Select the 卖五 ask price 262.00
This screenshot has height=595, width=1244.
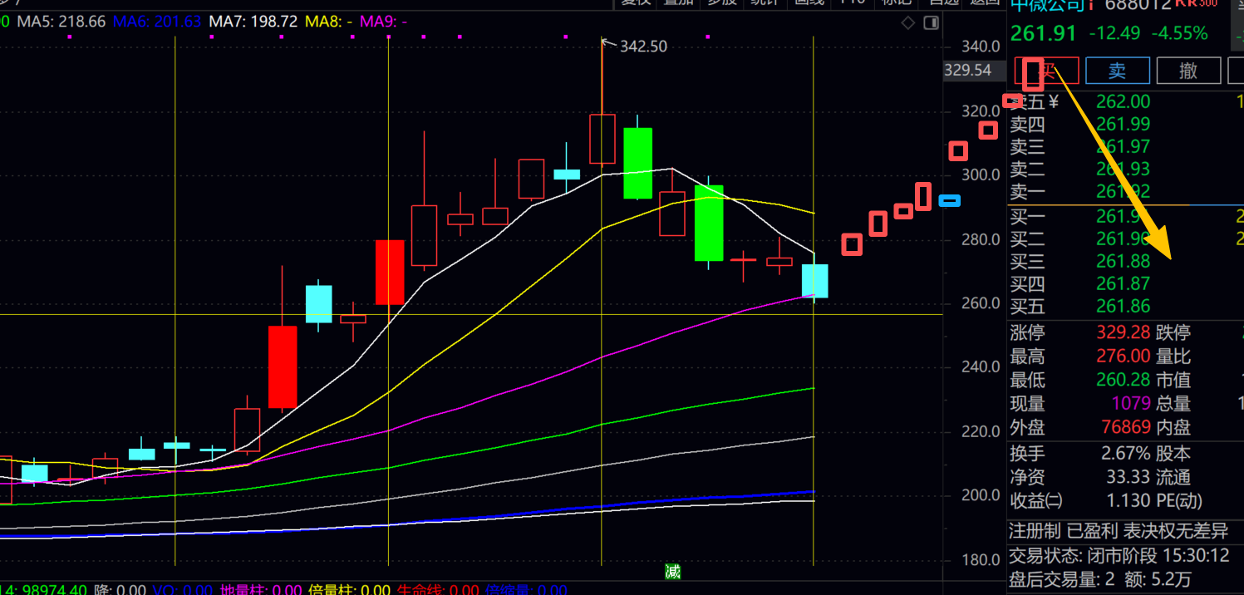(1123, 102)
